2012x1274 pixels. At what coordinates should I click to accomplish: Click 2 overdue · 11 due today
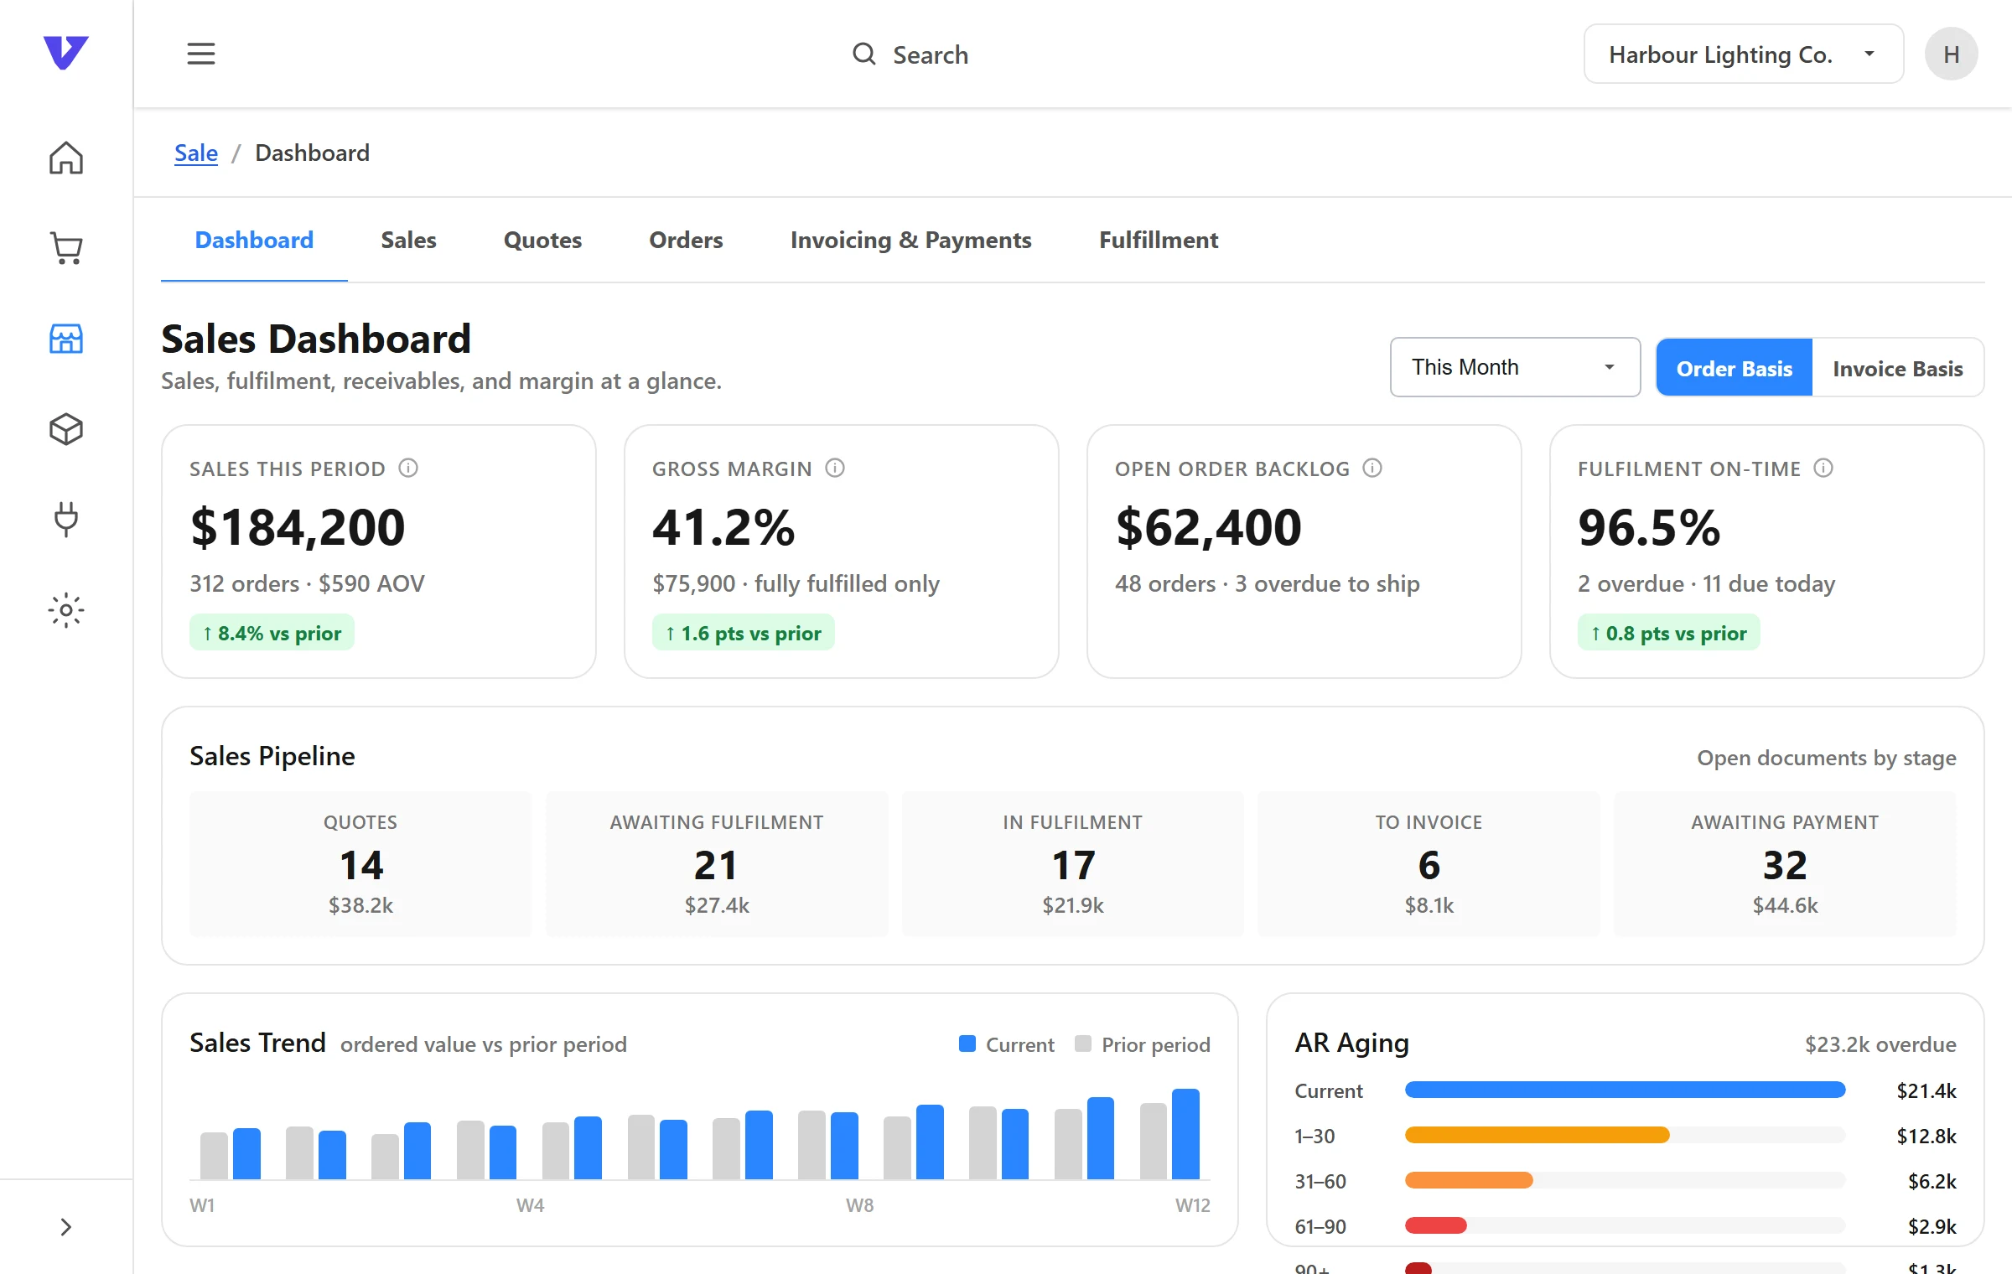tap(1706, 583)
